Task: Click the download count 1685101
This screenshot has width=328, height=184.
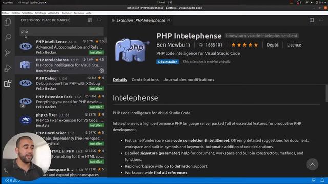Action: click(x=211, y=45)
